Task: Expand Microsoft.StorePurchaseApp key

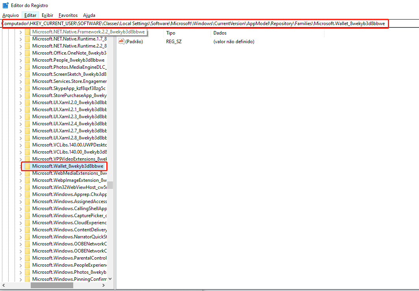Action: click(20, 95)
